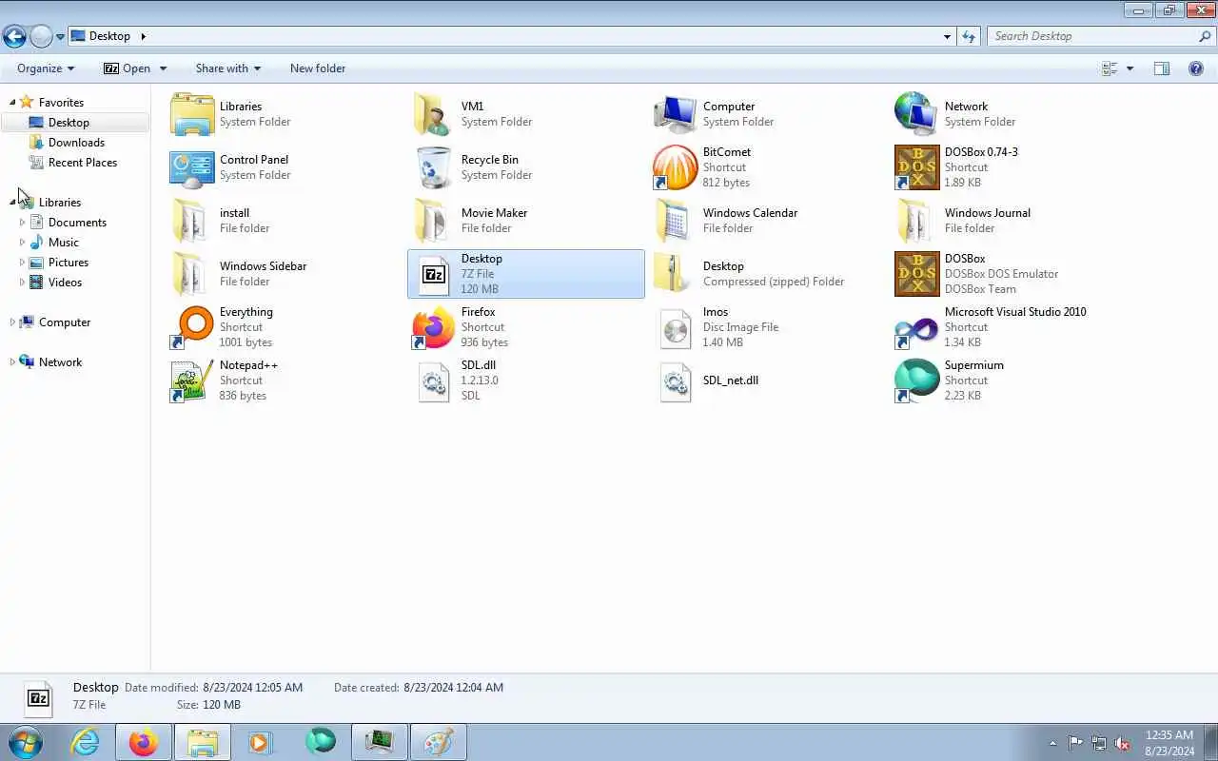Select the Windows Calendar folder icon
The width and height of the screenshot is (1218, 761).
pos(675,221)
